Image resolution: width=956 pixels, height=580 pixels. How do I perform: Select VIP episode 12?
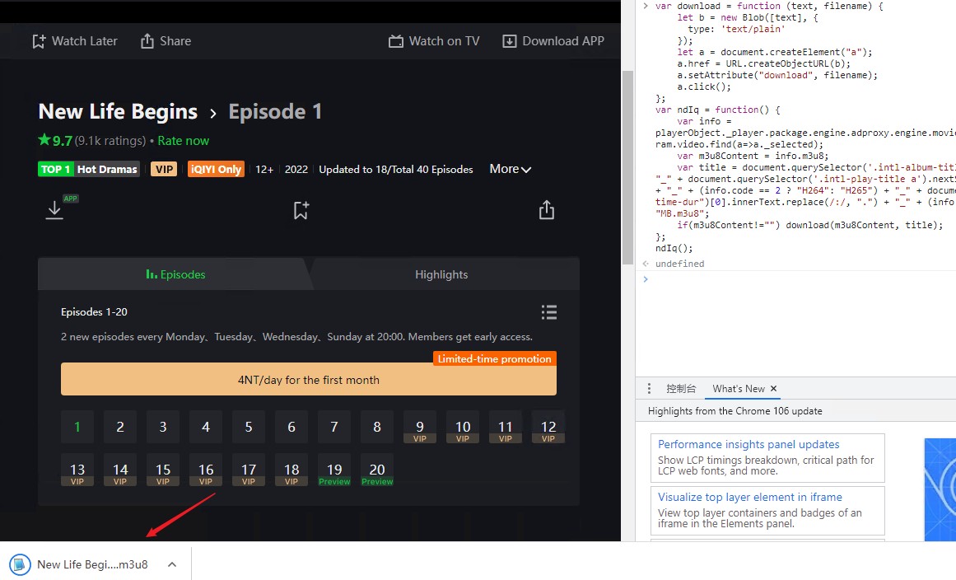[x=548, y=426]
